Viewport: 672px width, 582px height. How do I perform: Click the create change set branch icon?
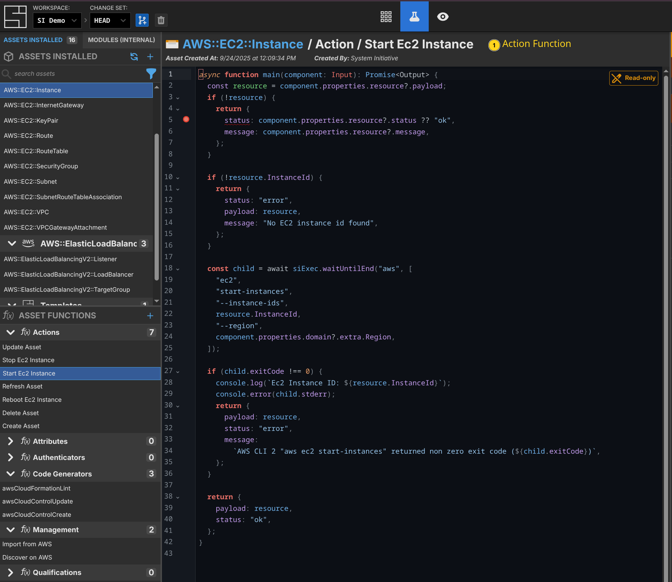(x=142, y=20)
